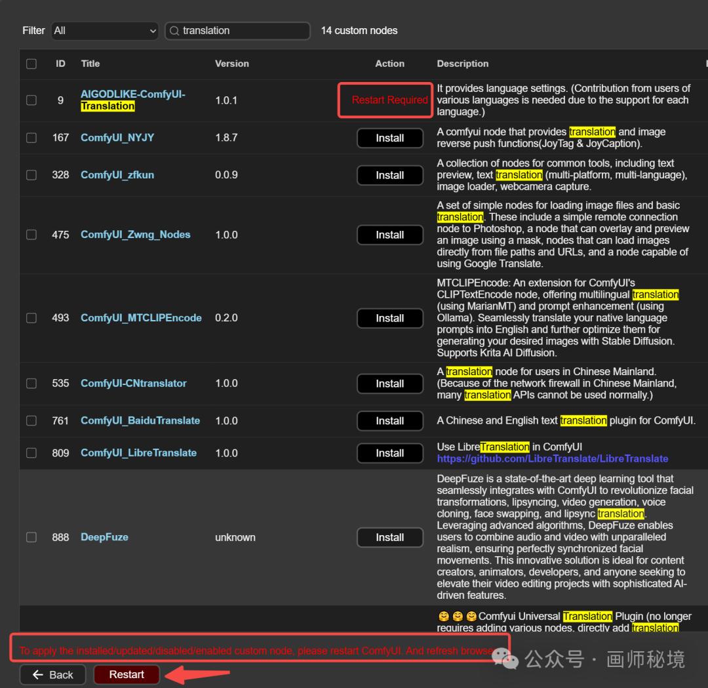Open the ComfyUI_MTCLIPEncode title link
The height and width of the screenshot is (688, 708).
tap(141, 318)
